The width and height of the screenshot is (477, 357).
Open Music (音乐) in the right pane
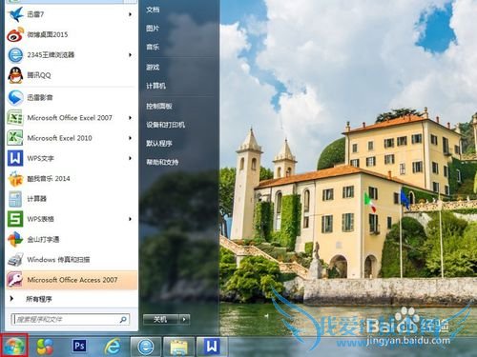click(153, 47)
